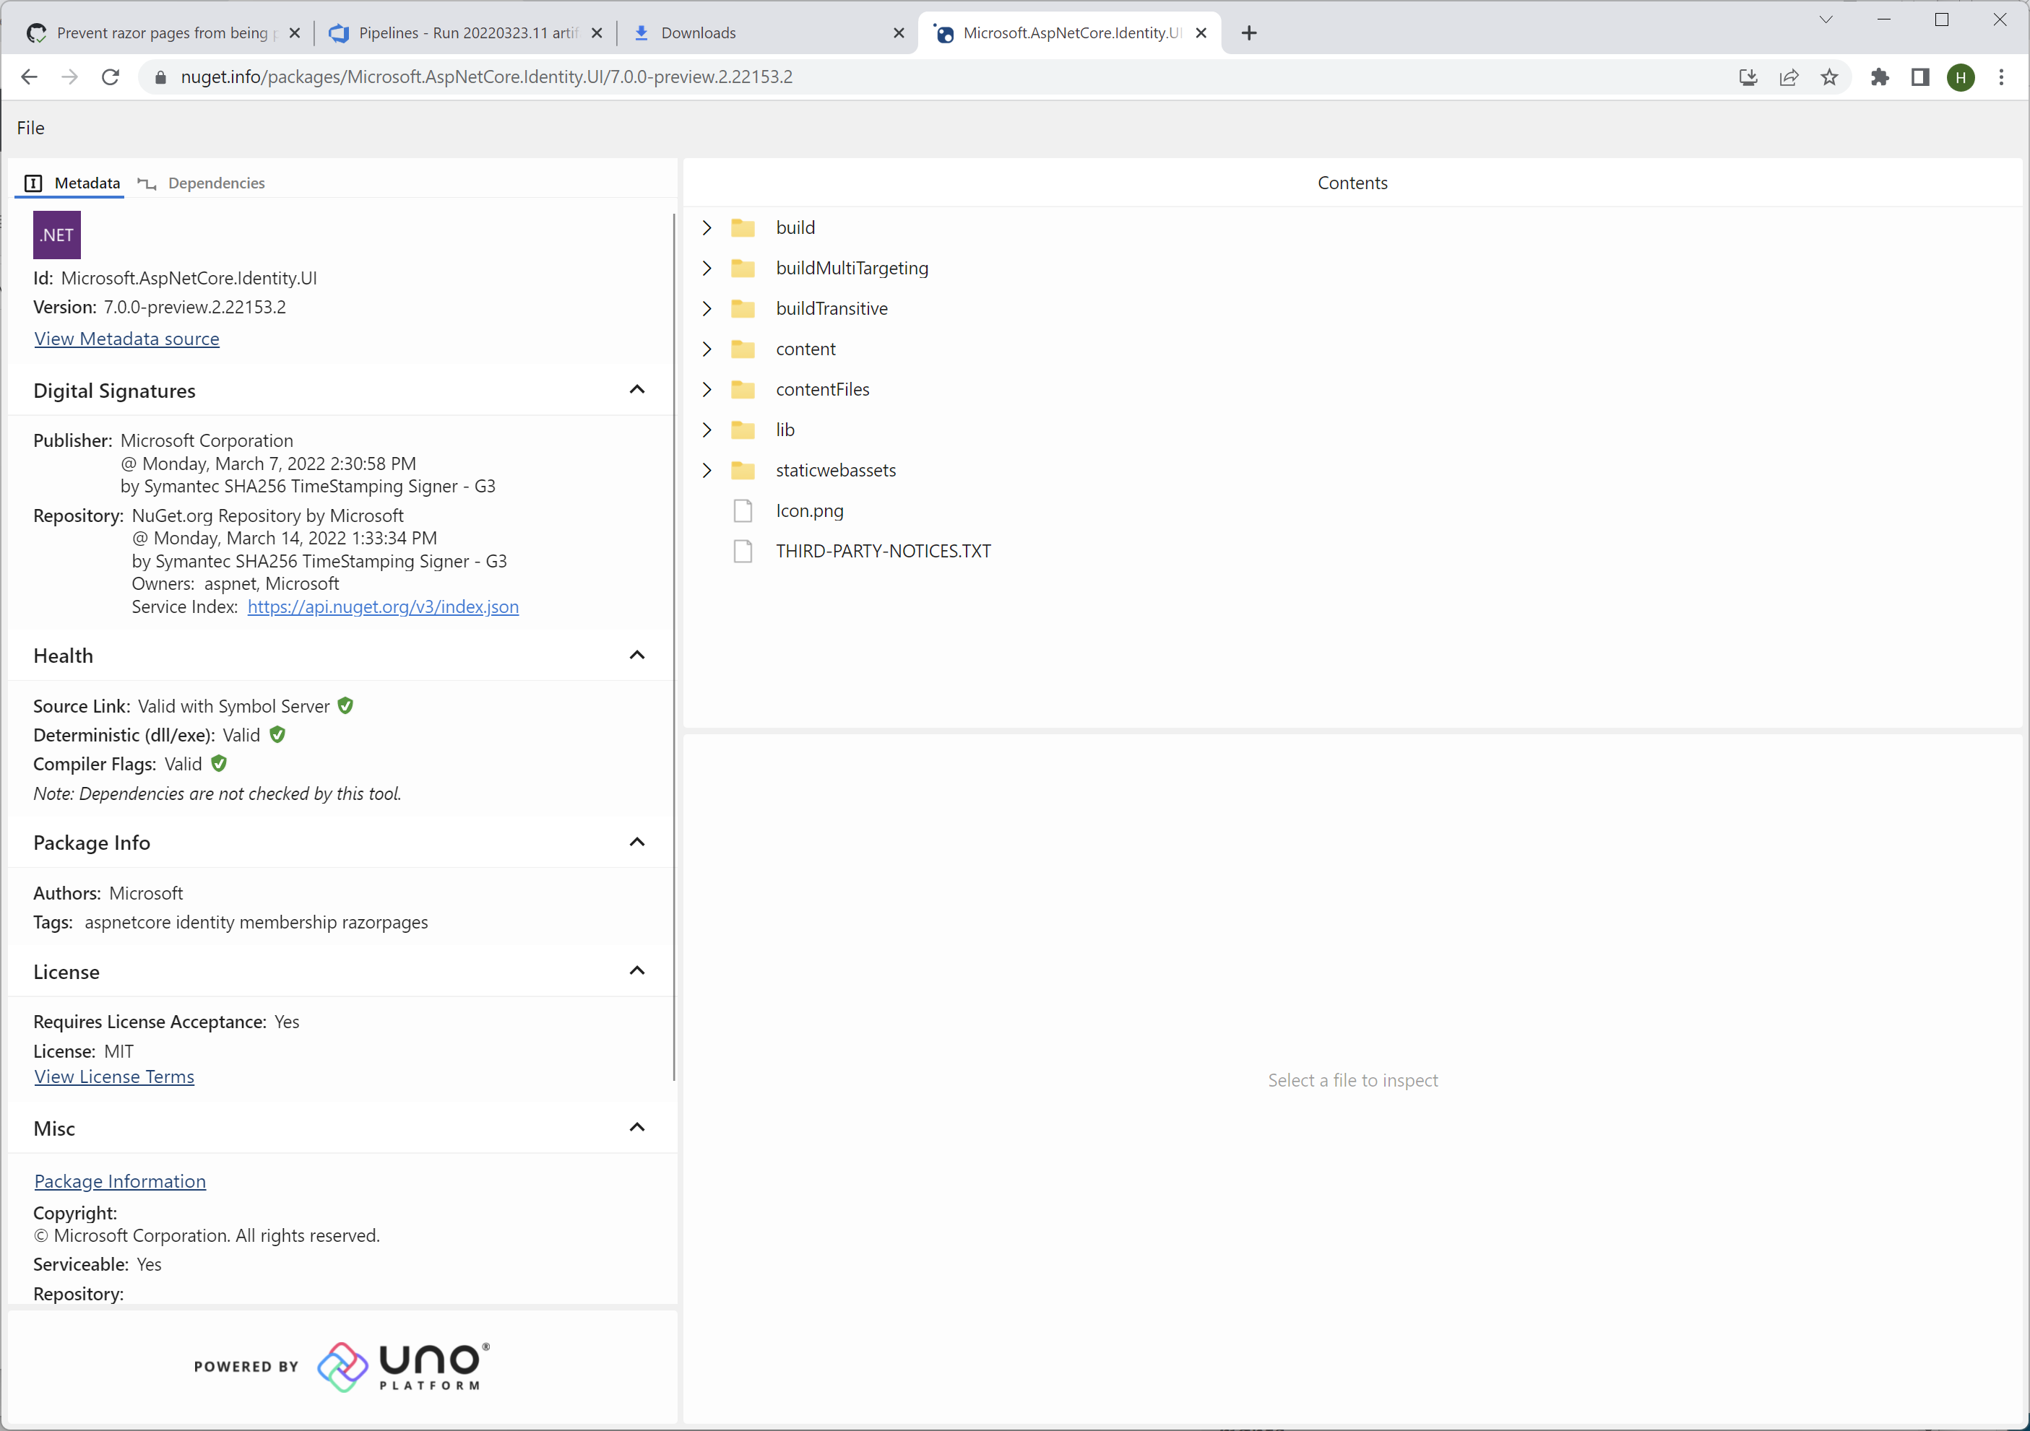Expand the build folder
2030x1431 pixels.
pos(706,227)
